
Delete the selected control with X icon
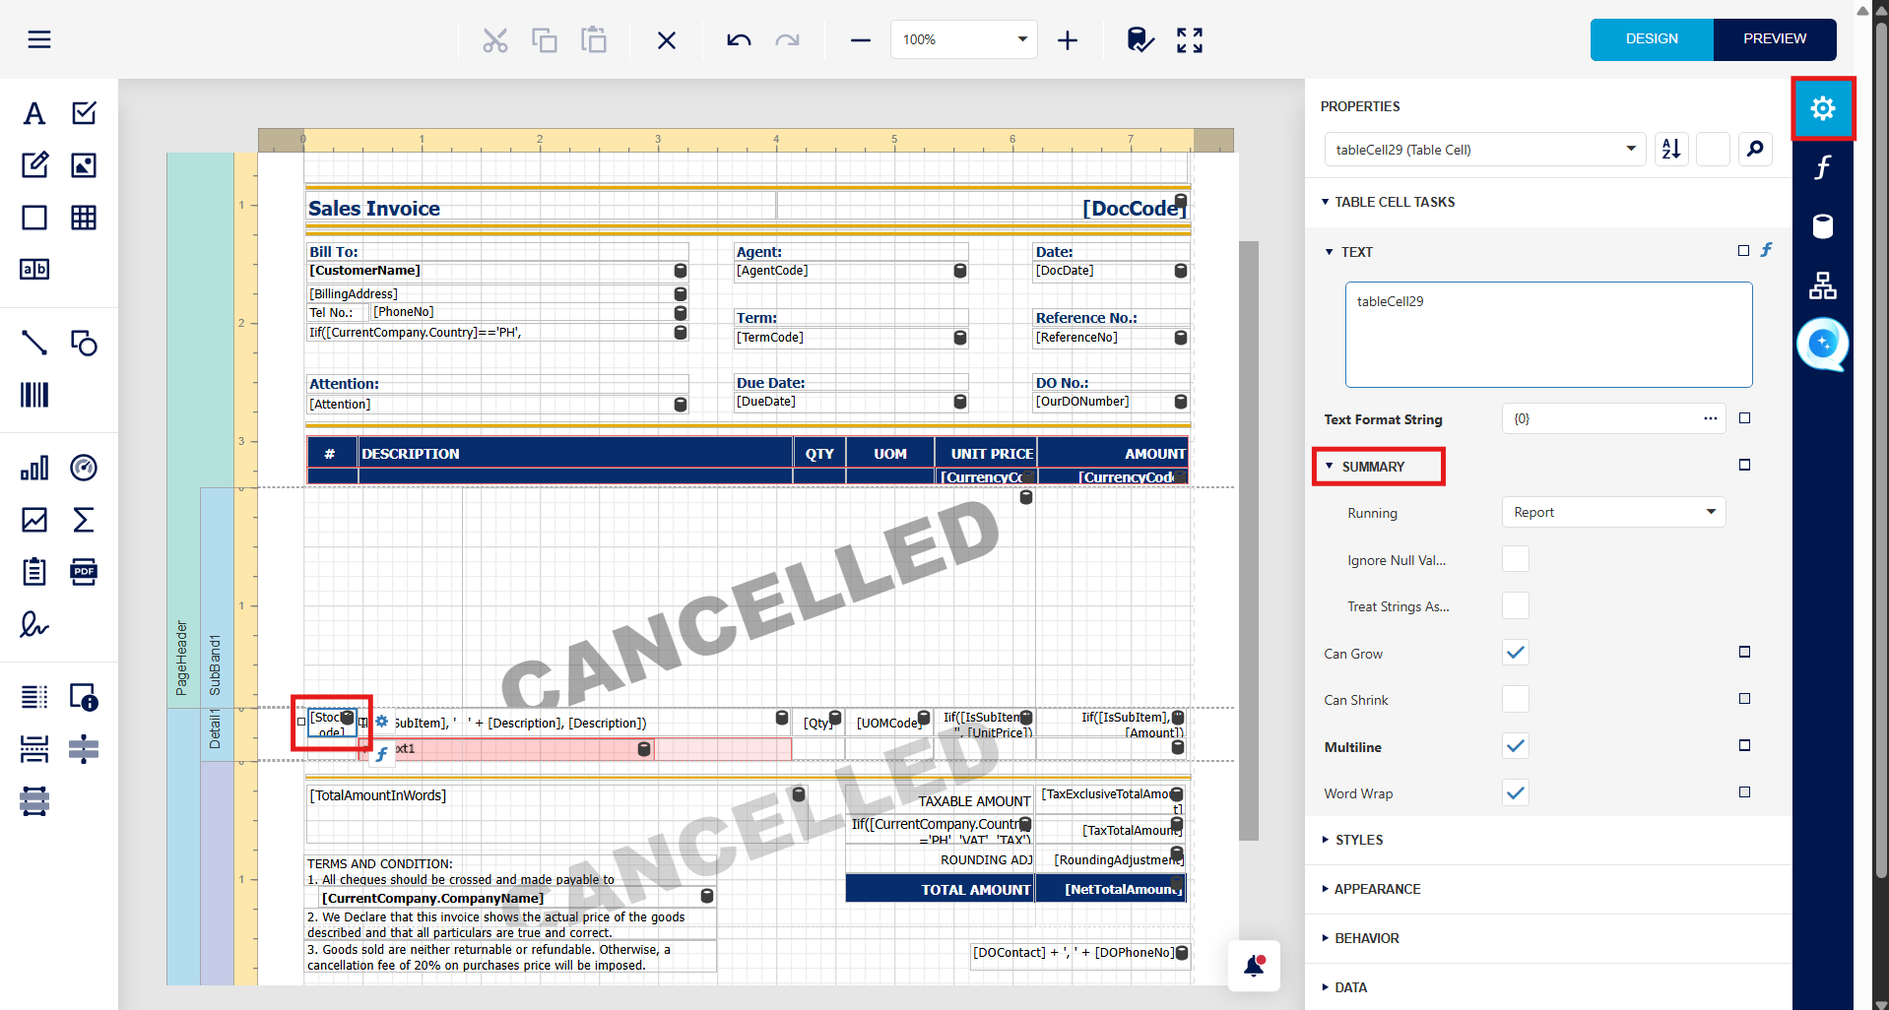click(x=667, y=39)
